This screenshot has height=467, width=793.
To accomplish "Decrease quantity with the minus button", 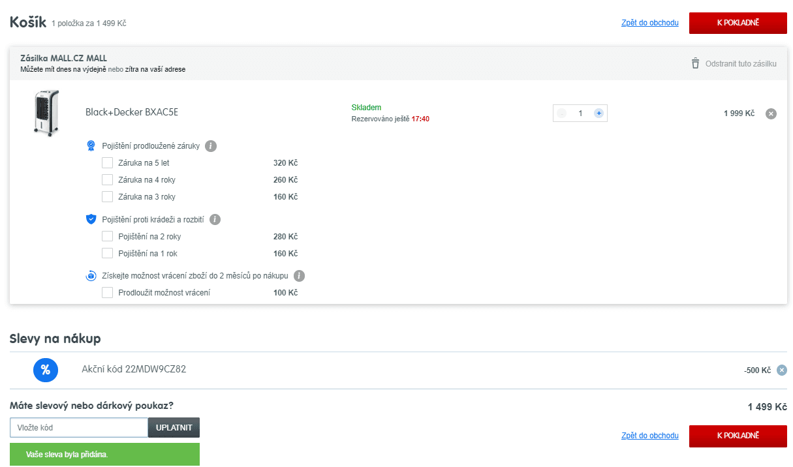I will 562,113.
